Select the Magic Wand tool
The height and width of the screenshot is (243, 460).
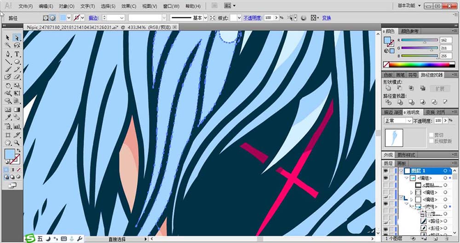pyautogui.click(x=8, y=45)
